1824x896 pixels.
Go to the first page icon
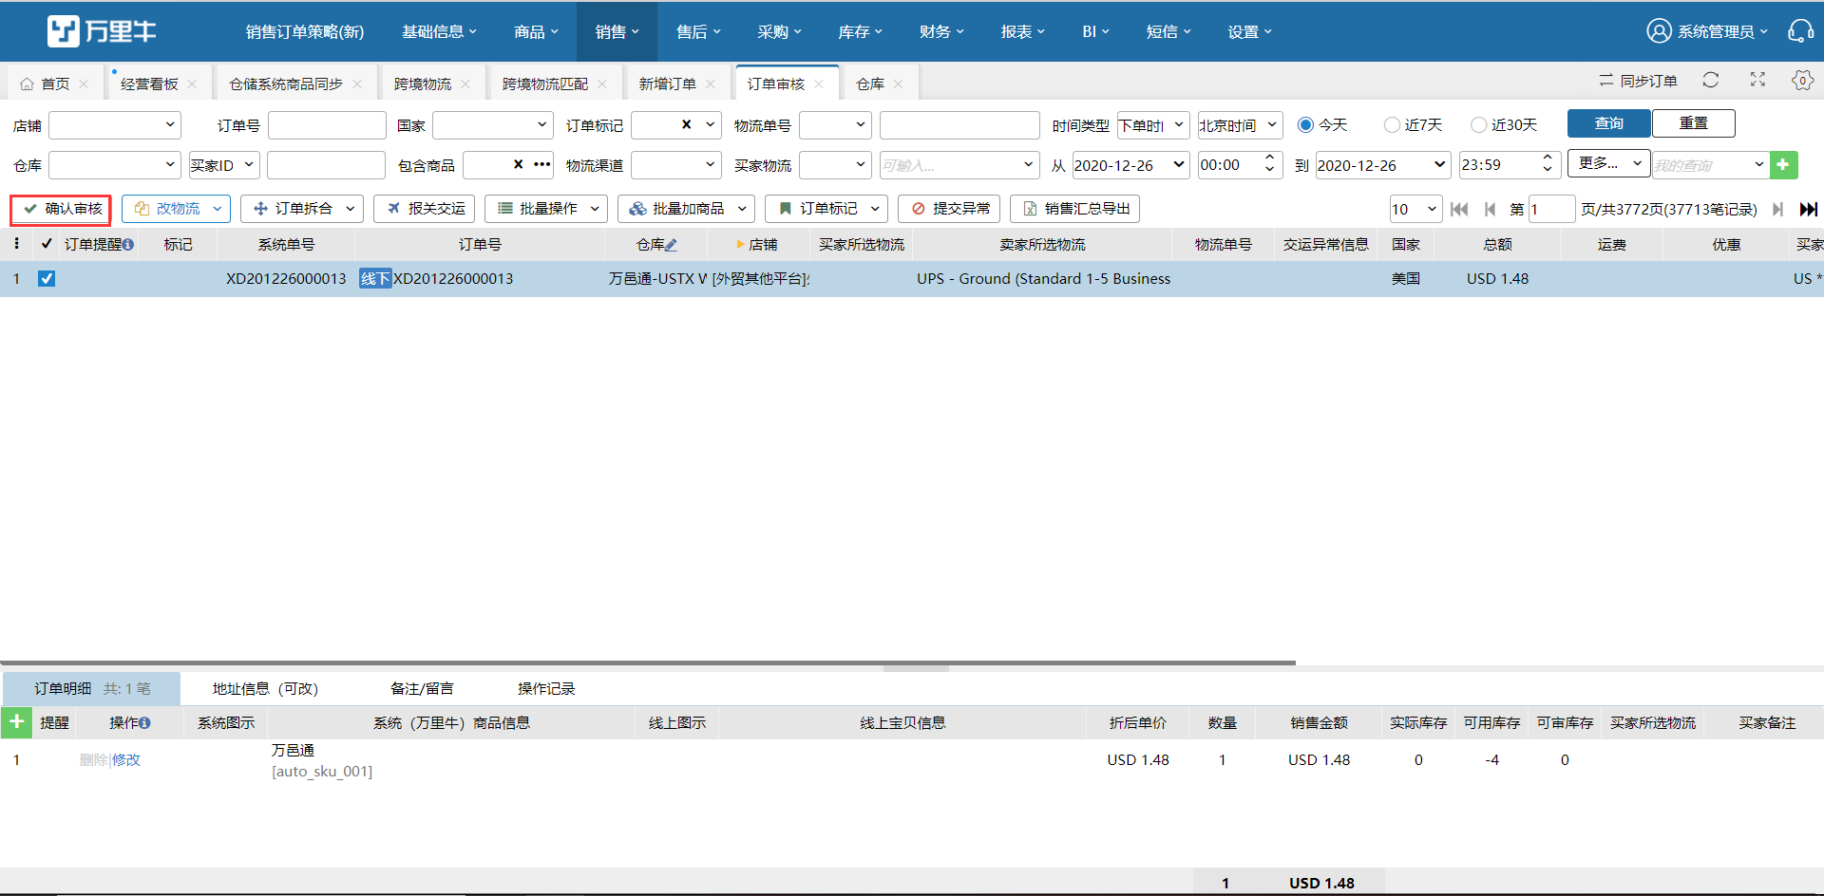point(1459,209)
